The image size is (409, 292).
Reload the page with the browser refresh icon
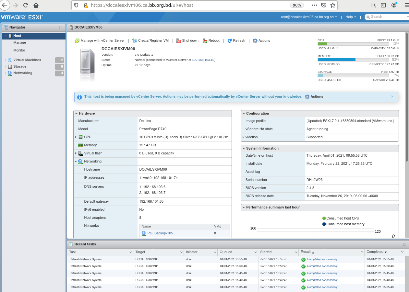click(26, 5)
